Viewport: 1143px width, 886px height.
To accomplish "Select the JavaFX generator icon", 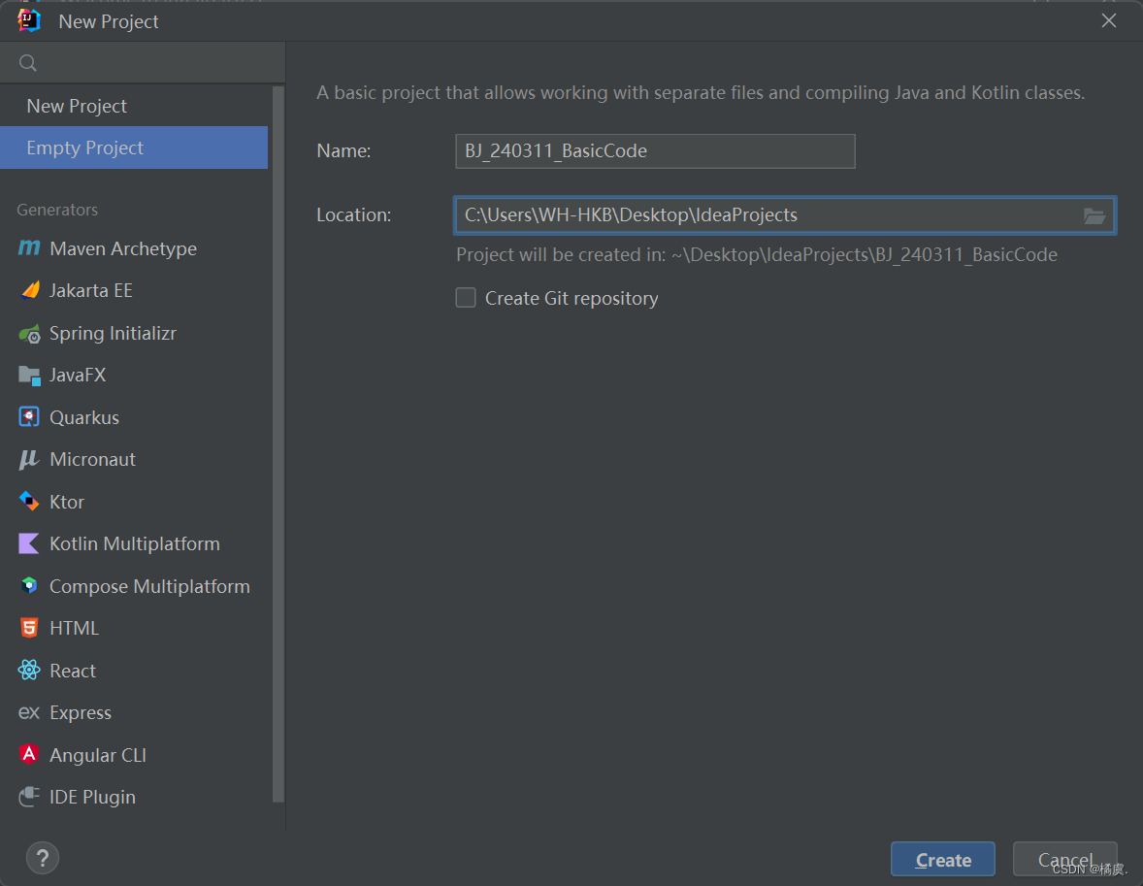I will tap(29, 375).
